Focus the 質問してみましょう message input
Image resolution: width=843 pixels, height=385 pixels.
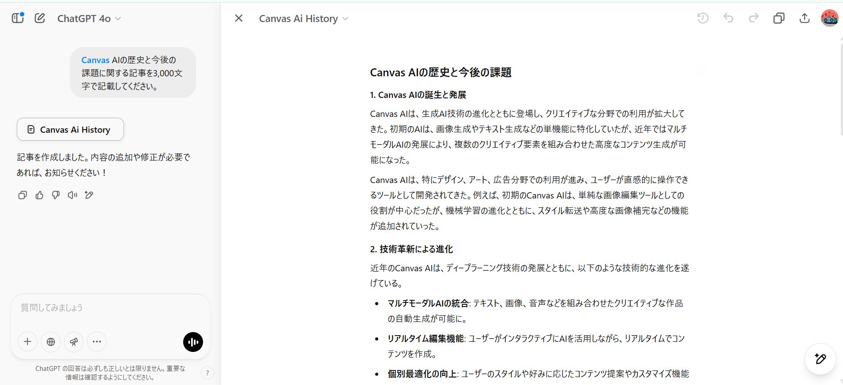coord(110,308)
